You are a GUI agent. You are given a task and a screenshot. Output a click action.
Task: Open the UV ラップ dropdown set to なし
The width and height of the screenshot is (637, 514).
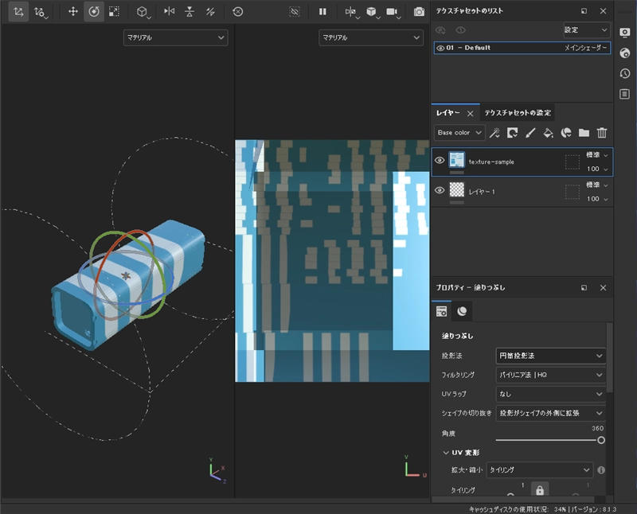tap(550, 394)
